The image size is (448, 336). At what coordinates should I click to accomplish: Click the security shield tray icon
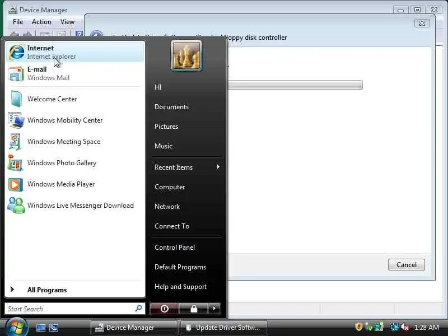[x=358, y=326]
